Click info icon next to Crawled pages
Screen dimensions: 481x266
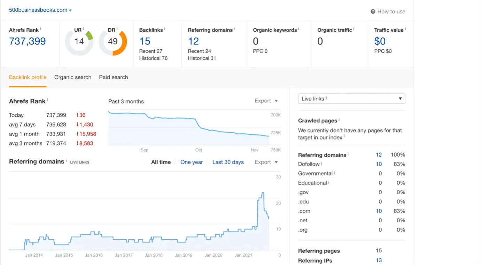[x=339, y=120]
